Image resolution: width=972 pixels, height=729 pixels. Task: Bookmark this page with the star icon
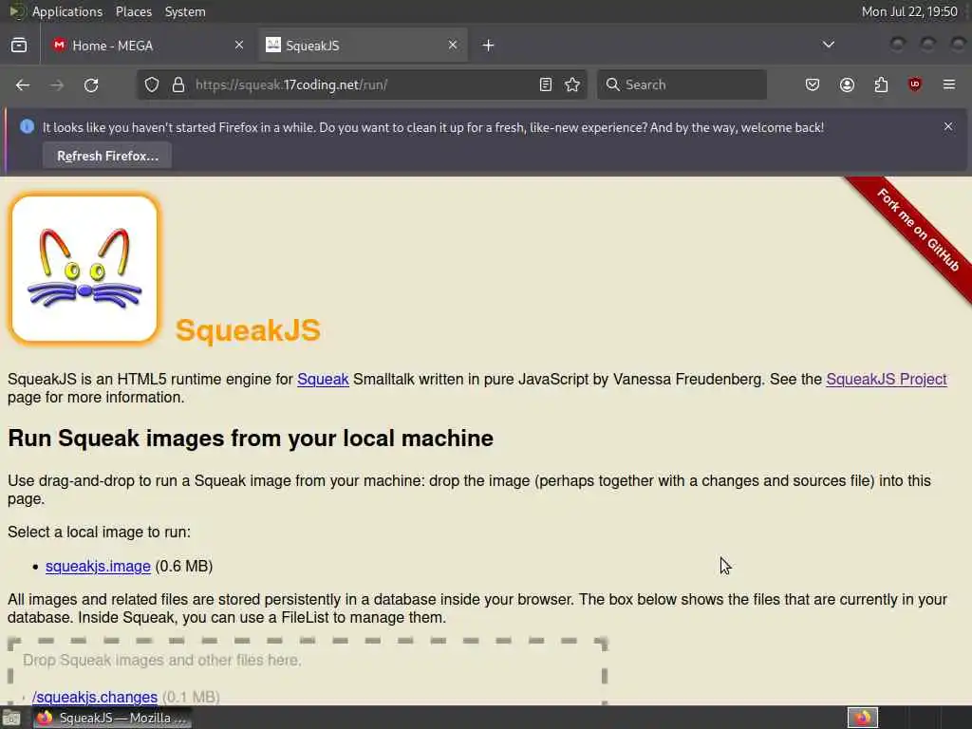572,84
